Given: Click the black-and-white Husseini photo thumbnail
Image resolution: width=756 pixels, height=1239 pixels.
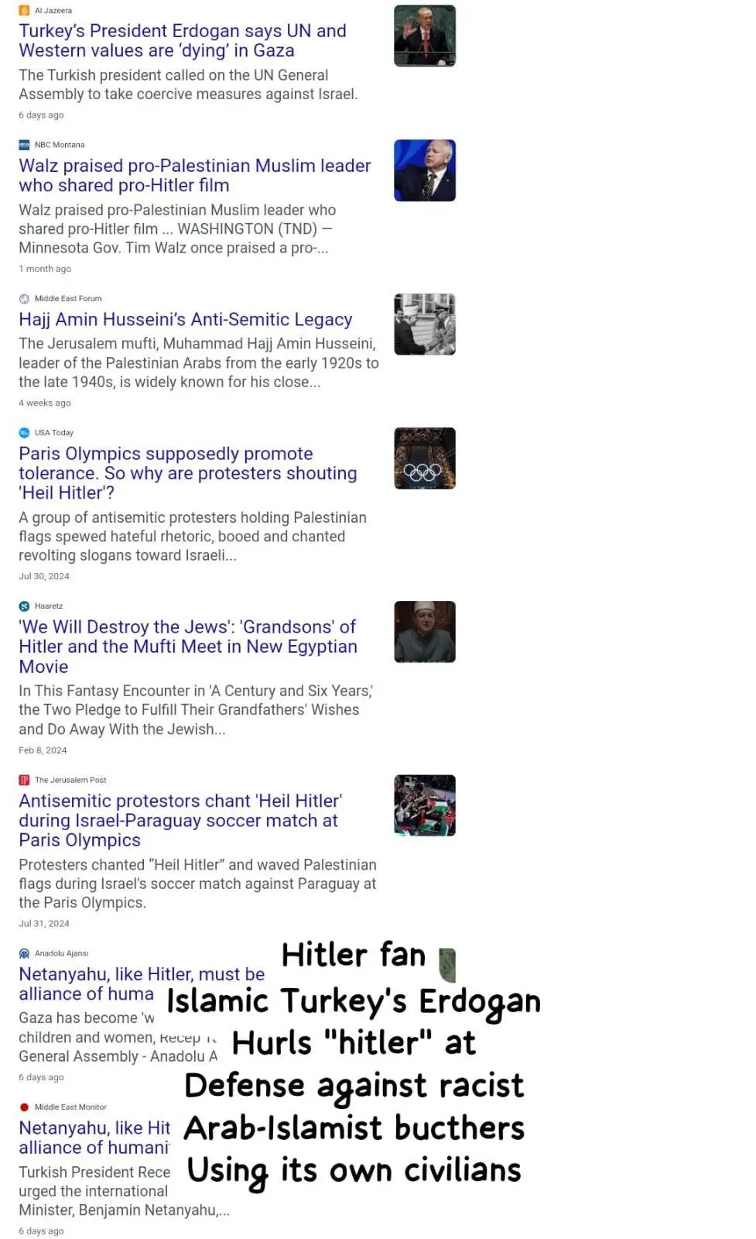Looking at the screenshot, I should 425,324.
